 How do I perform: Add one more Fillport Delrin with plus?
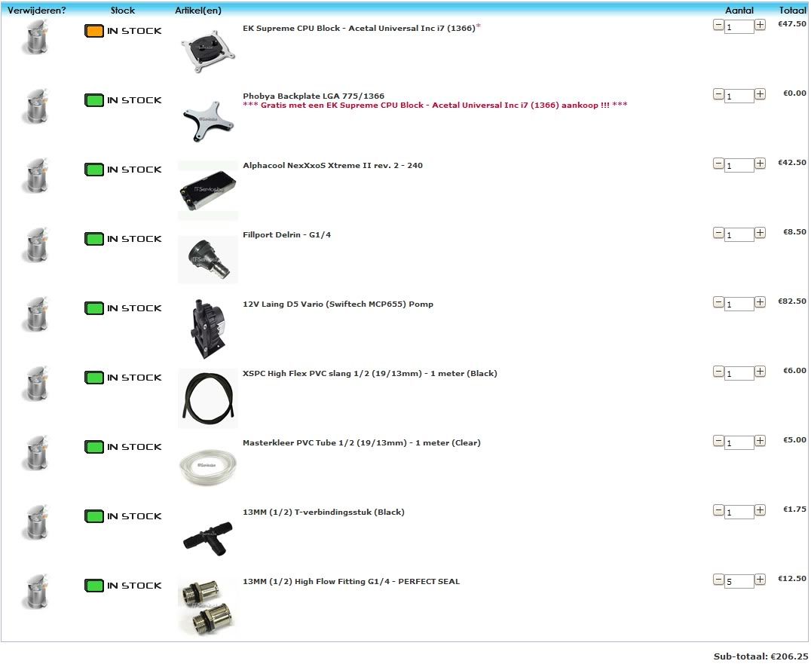pyautogui.click(x=760, y=233)
